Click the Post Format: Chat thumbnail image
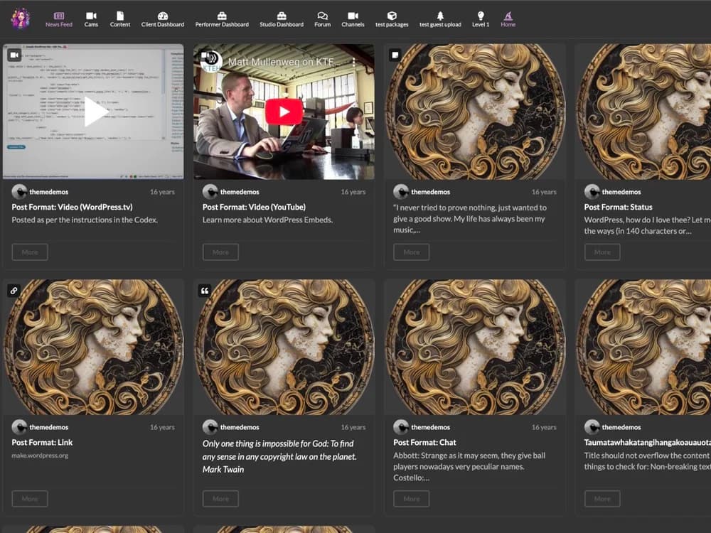Image resolution: width=711 pixels, height=533 pixels. click(x=475, y=347)
